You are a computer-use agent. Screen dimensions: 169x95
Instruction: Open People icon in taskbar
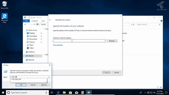coord(141,93)
